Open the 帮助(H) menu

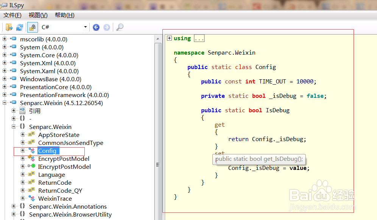(x=64, y=15)
